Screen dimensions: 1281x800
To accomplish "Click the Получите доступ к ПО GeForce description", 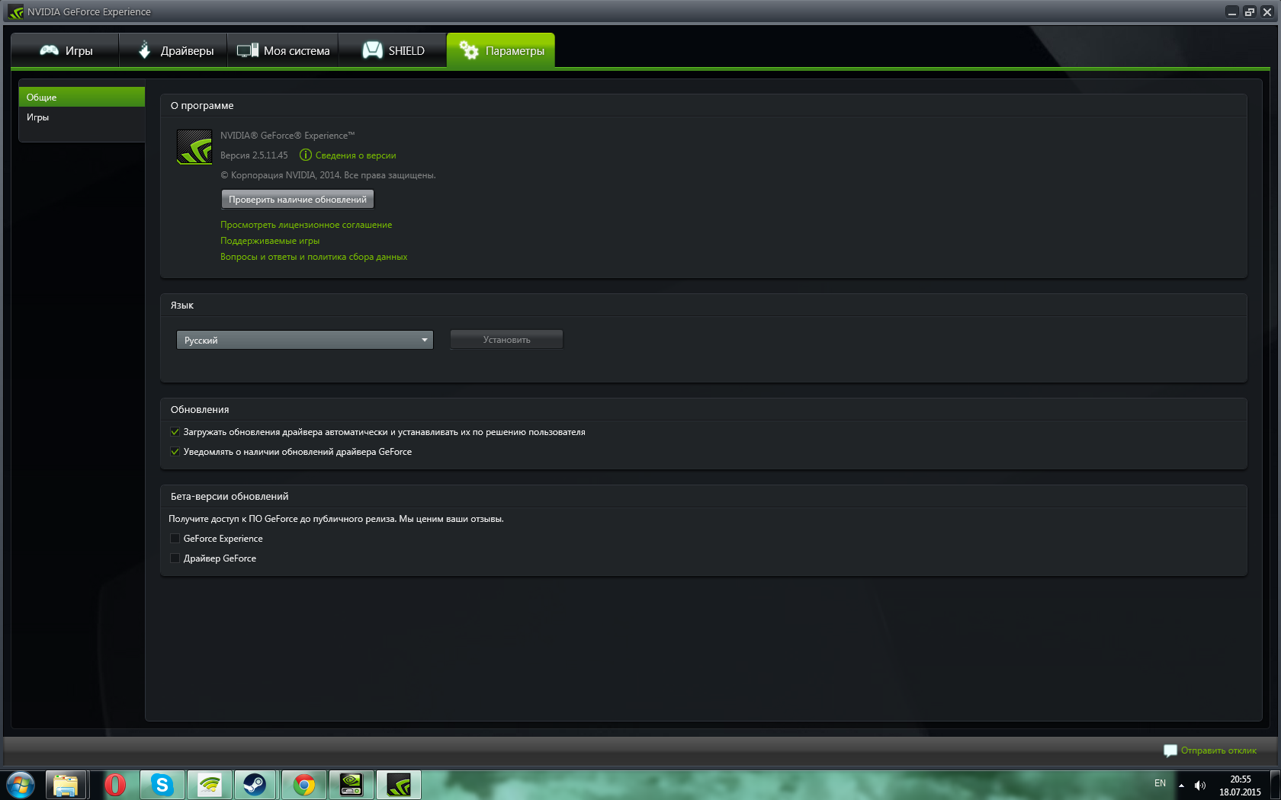I will click(336, 519).
